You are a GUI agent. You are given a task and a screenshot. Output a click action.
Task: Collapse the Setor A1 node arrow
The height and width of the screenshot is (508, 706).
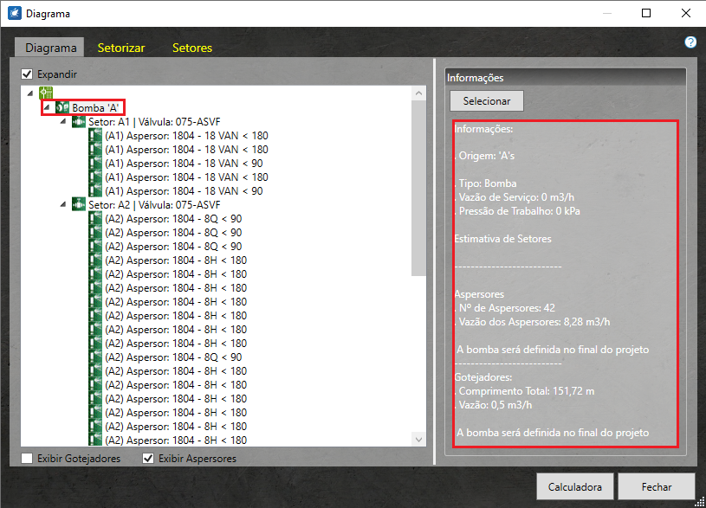point(63,122)
